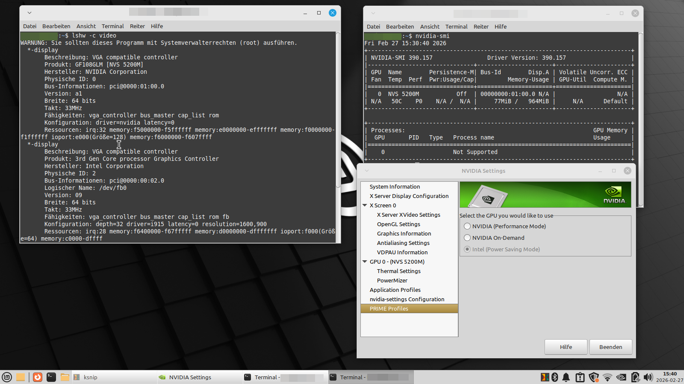This screenshot has width=684, height=384.
Task: Open the notifications bell icon
Action: pos(566,377)
